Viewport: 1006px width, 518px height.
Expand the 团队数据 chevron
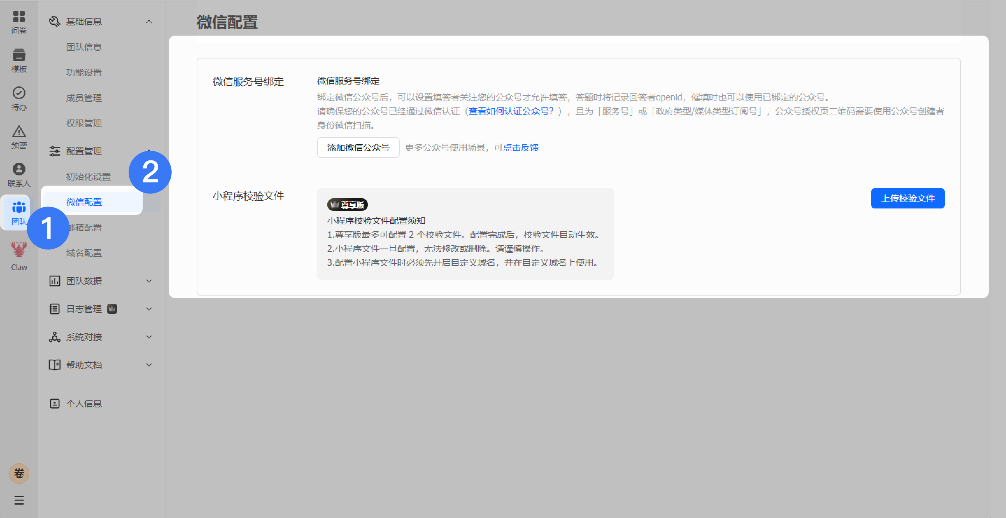coord(149,281)
